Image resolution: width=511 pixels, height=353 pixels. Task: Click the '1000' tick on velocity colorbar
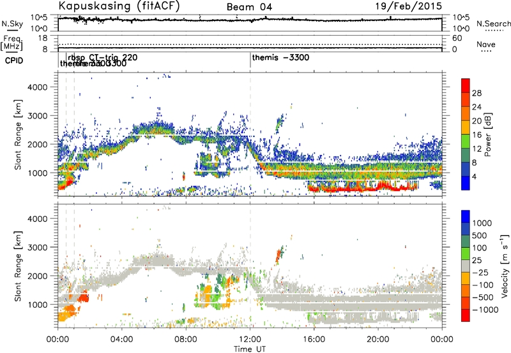coord(482,223)
